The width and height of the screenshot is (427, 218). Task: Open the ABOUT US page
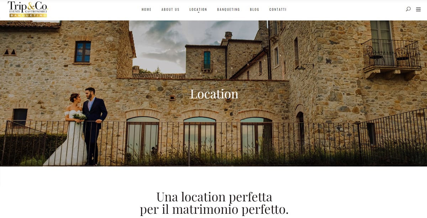pyautogui.click(x=170, y=10)
